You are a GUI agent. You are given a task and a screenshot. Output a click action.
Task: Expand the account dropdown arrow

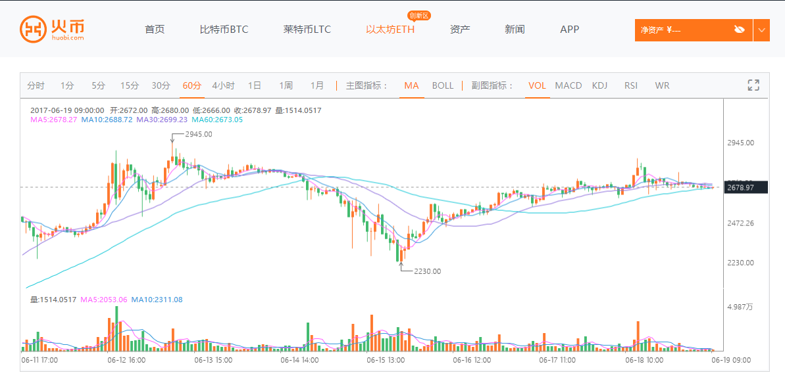[761, 30]
